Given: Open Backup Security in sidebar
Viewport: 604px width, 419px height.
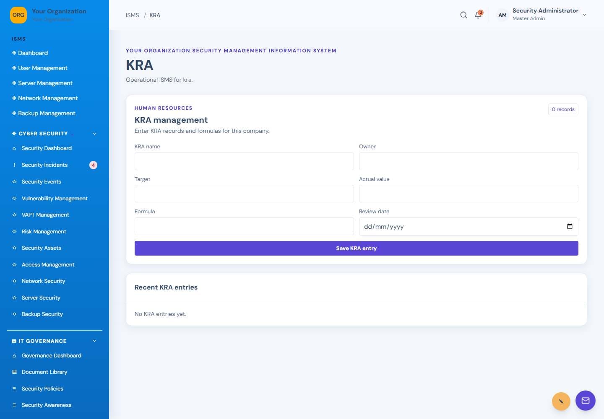Looking at the screenshot, I should click(x=42, y=314).
